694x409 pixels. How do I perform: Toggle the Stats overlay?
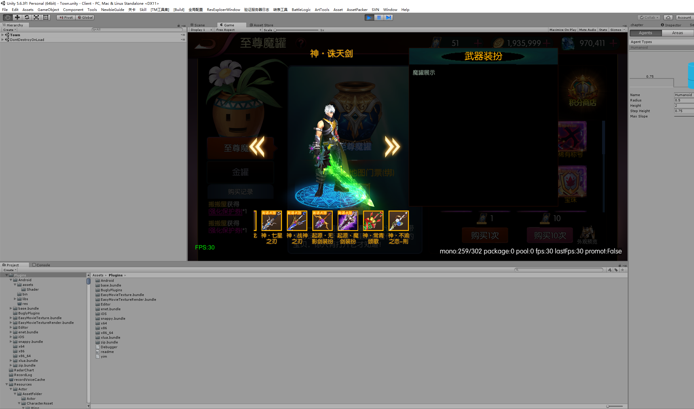[603, 30]
